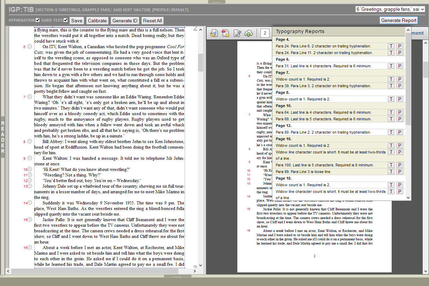Click T button for Para 99 loose line report

(x=391, y=172)
